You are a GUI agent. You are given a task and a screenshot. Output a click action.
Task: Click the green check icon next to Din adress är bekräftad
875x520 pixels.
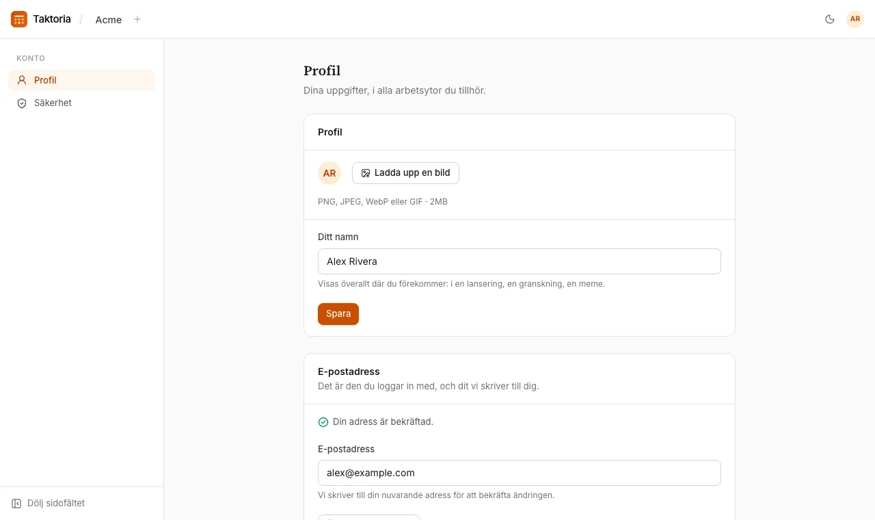click(x=323, y=422)
